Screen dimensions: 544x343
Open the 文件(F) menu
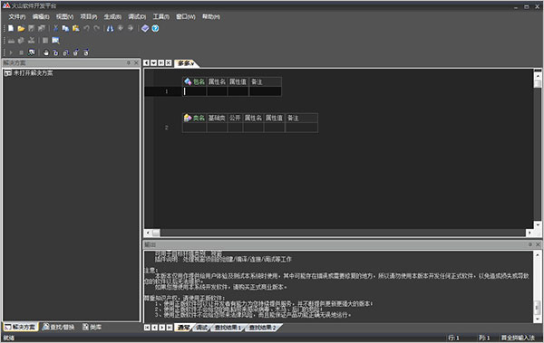17,16
